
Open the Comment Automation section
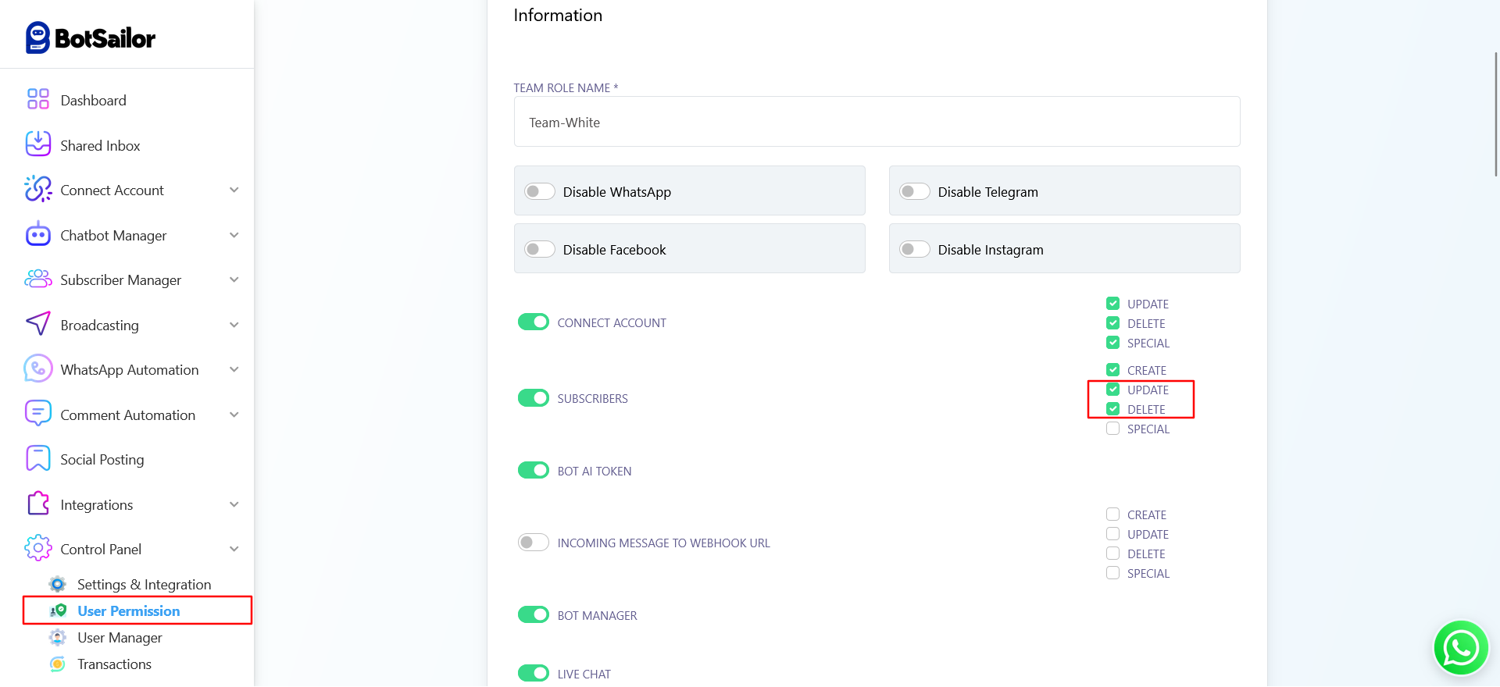tap(127, 415)
